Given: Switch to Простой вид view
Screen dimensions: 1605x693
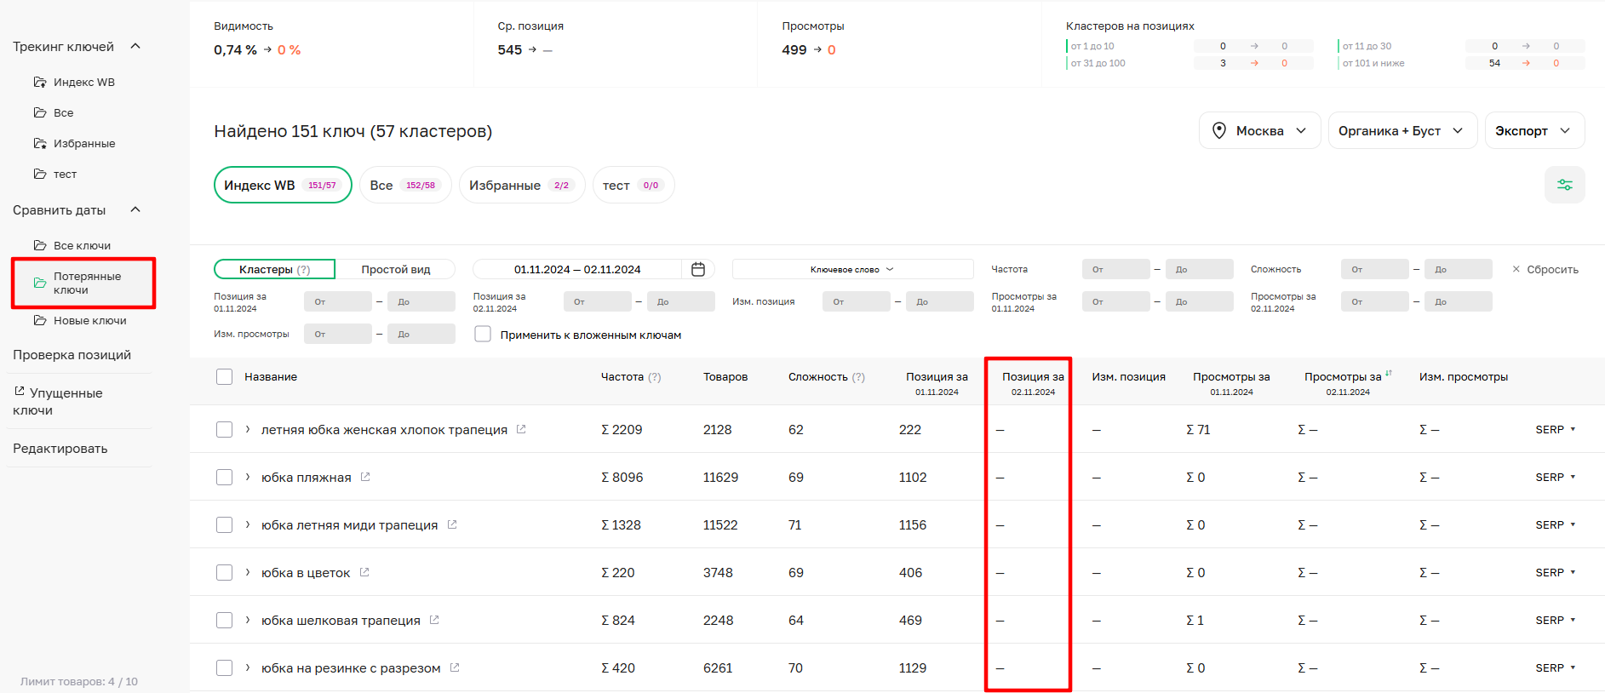Looking at the screenshot, I should point(395,270).
